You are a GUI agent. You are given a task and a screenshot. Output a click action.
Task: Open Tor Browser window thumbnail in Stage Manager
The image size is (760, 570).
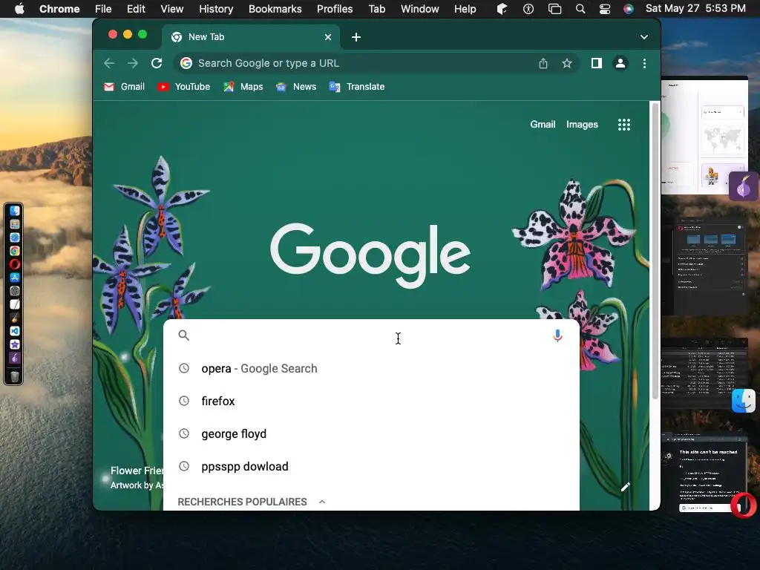click(705, 135)
